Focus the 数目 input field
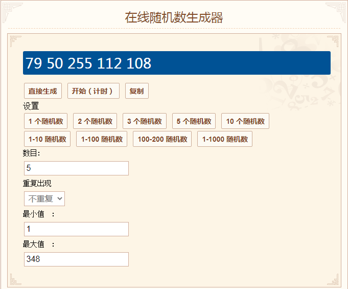 [76, 168]
